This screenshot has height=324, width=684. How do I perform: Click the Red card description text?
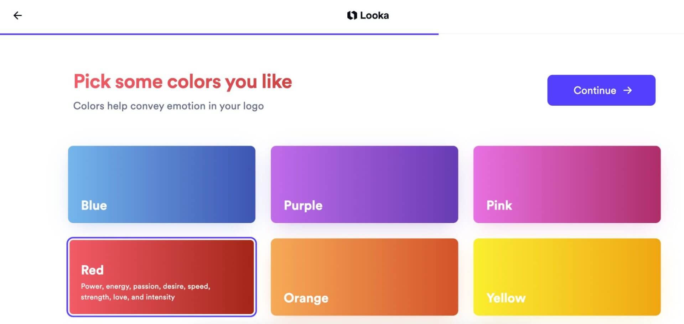(145, 292)
